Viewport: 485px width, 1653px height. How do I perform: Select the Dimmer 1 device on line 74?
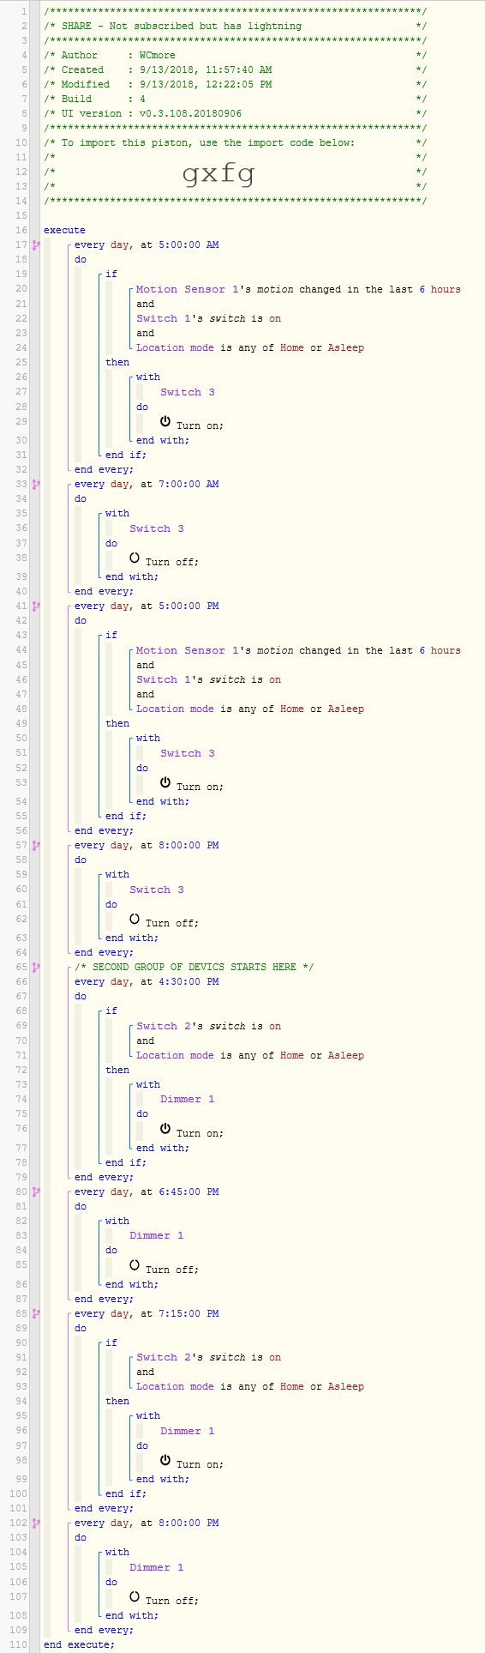[188, 1099]
